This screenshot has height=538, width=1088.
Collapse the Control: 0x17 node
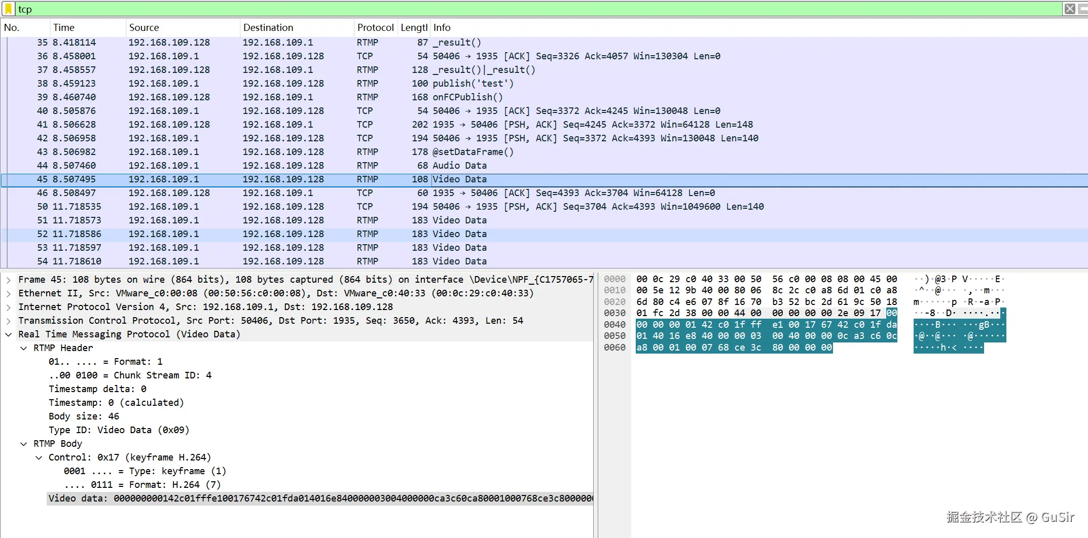pos(39,457)
